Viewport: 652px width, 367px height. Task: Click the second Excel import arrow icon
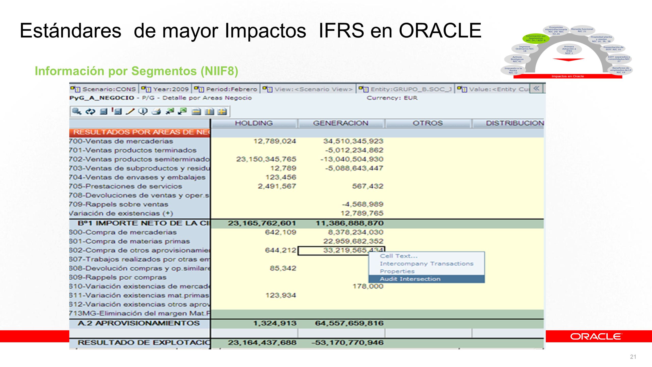pyautogui.click(x=183, y=111)
